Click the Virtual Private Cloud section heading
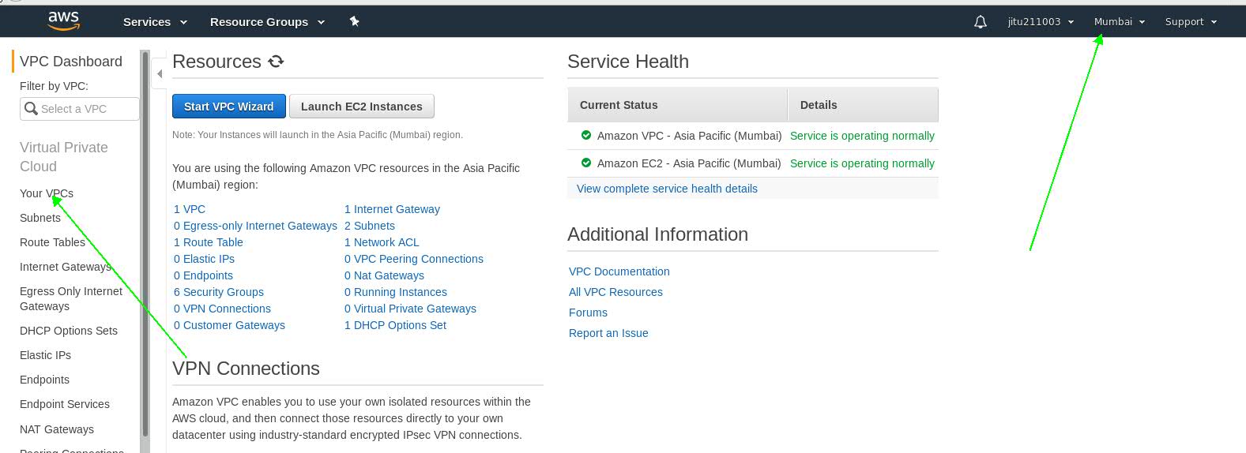This screenshot has width=1246, height=453. pos(64,157)
